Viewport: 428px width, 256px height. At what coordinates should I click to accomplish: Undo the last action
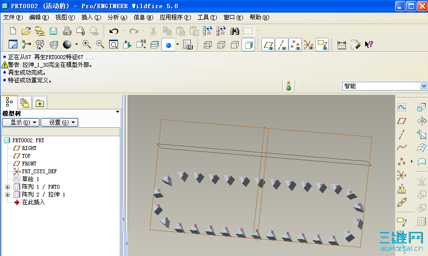click(114, 31)
